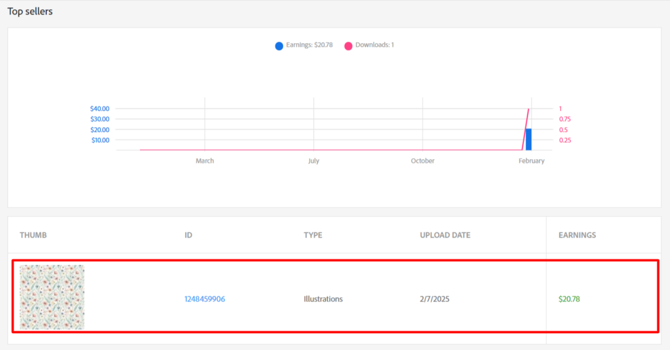Sort by the TYPE column header
670x350 pixels.
point(313,235)
